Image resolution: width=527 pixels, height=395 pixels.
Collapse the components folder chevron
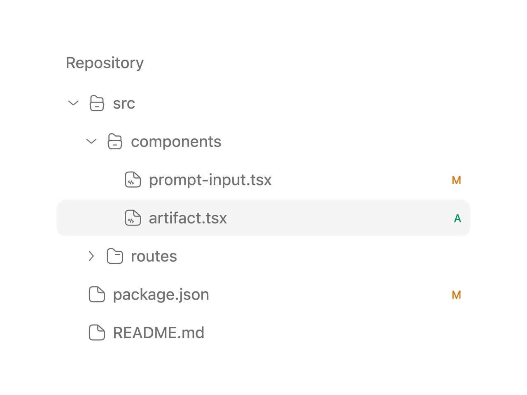91,141
